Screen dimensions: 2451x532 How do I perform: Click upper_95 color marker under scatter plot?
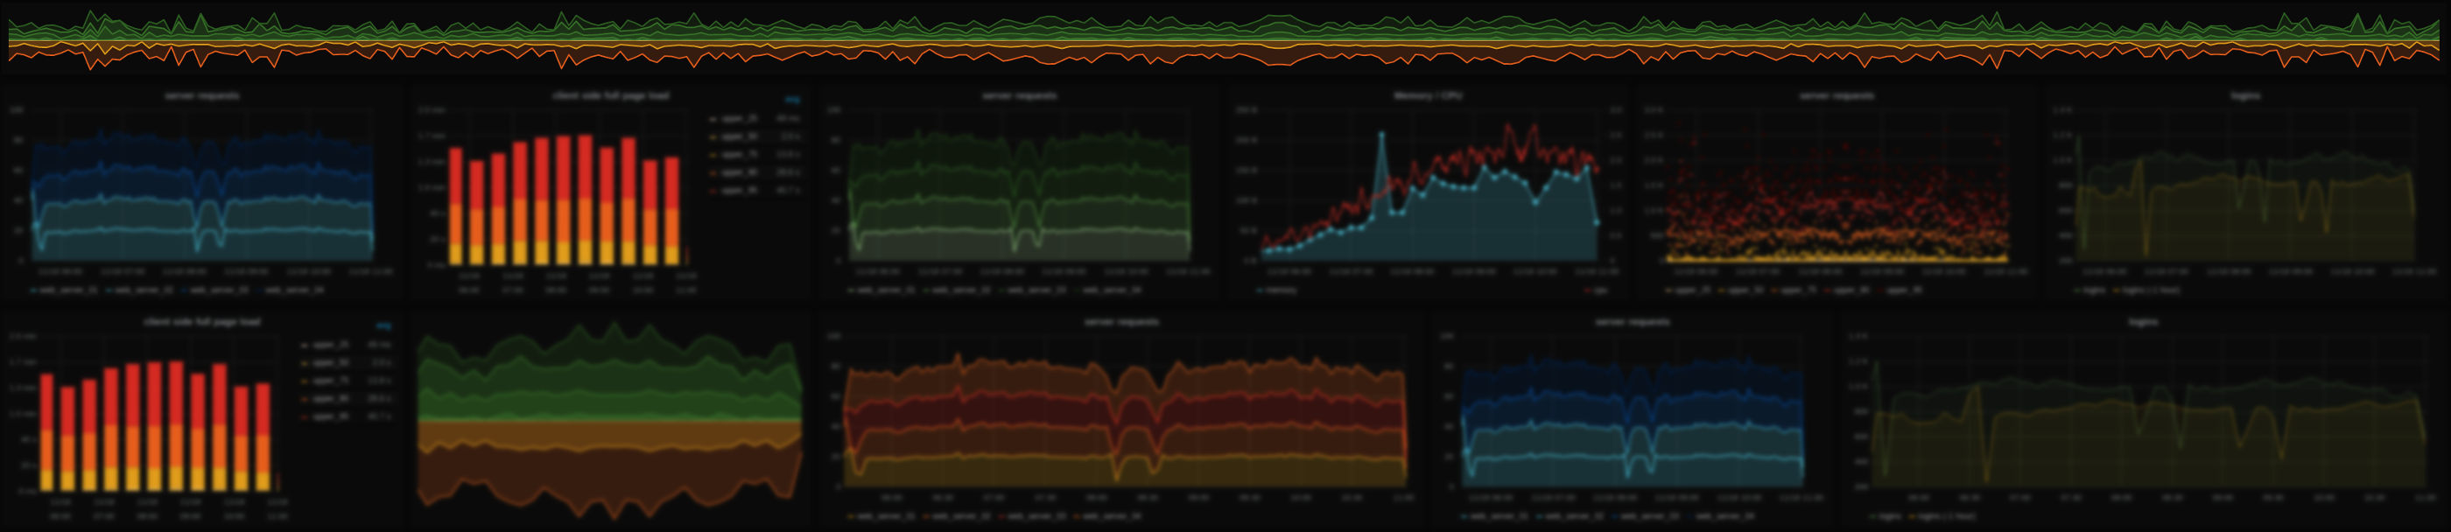click(1880, 290)
